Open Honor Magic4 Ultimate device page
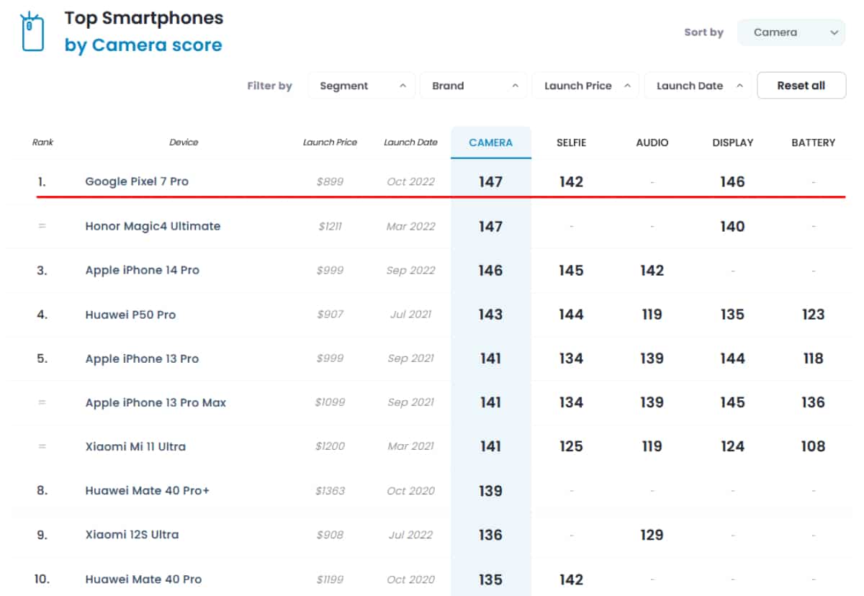This screenshot has height=596, width=864. (153, 226)
